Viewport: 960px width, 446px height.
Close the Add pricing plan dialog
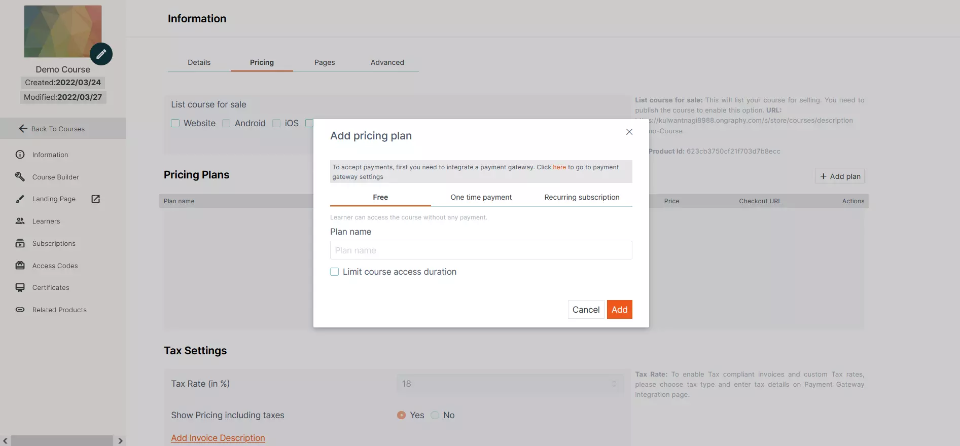coord(629,132)
